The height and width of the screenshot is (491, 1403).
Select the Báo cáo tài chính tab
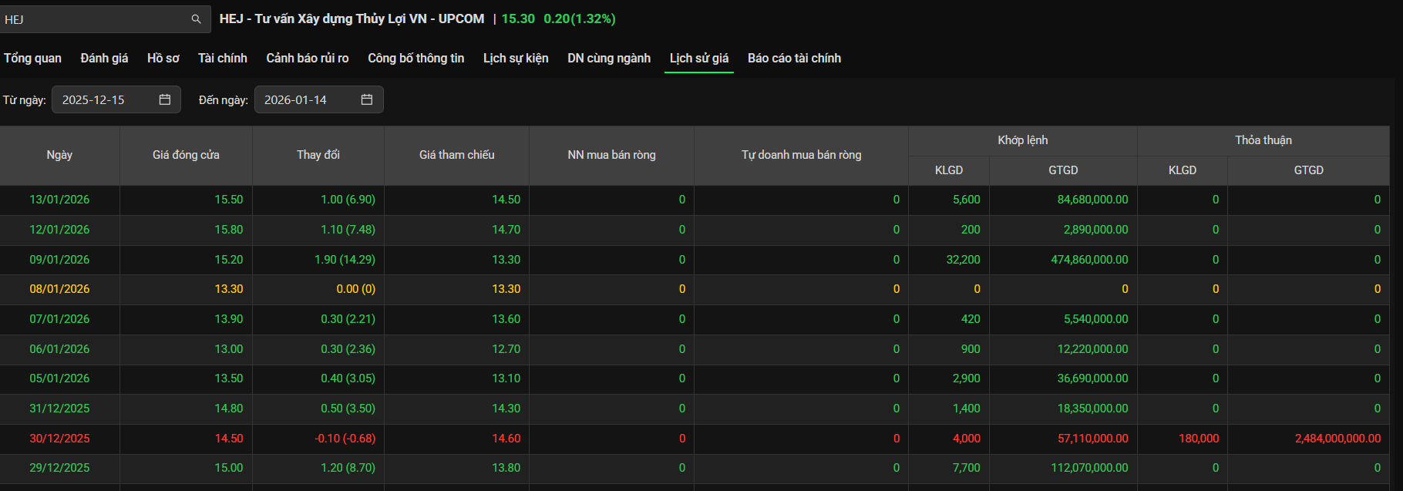(794, 59)
